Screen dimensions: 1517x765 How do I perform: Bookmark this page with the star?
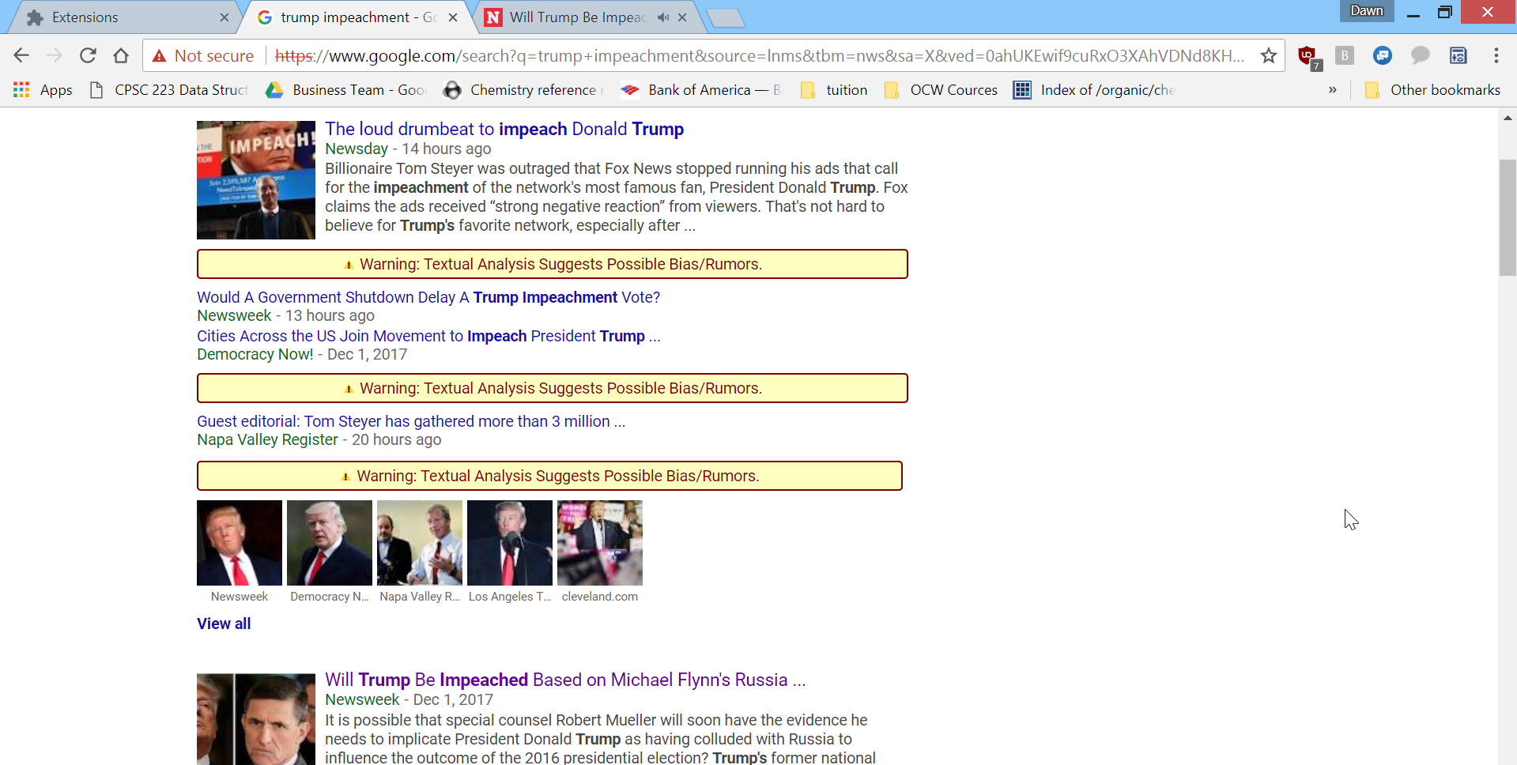[x=1269, y=55]
